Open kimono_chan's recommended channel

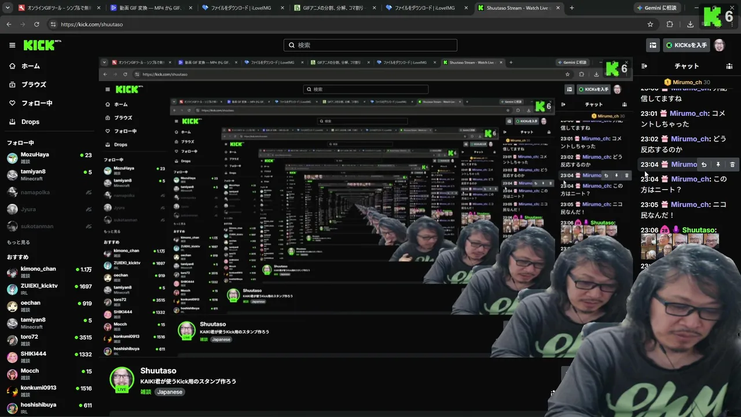click(x=49, y=272)
